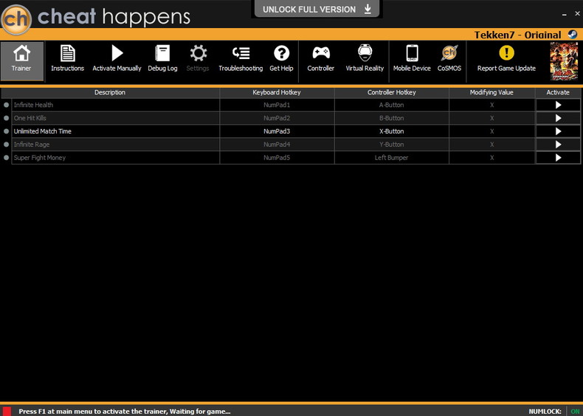Activate the One Hit Kills arrow

558,118
